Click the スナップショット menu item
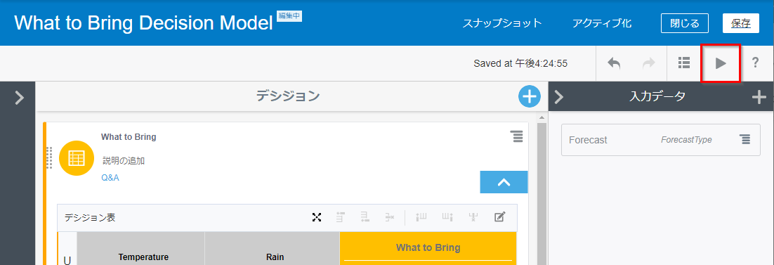Image resolution: width=774 pixels, height=265 pixels. pyautogui.click(x=502, y=23)
